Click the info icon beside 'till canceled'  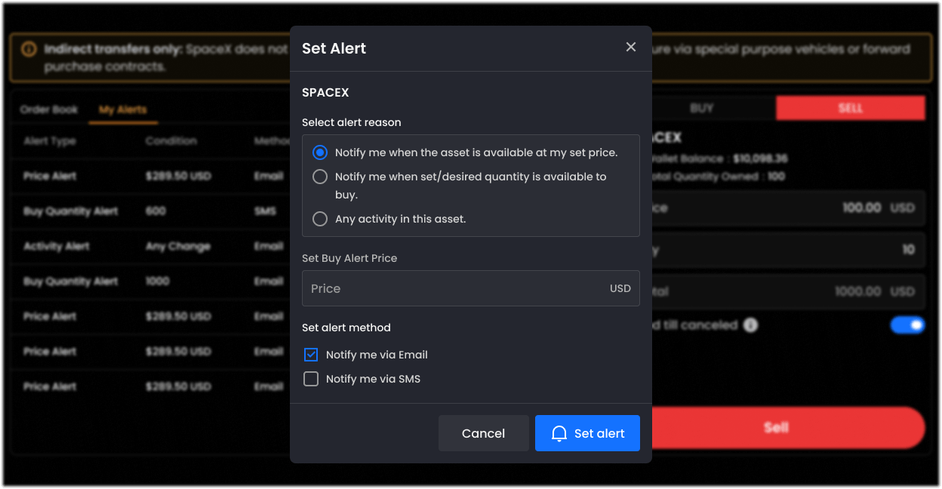[750, 325]
